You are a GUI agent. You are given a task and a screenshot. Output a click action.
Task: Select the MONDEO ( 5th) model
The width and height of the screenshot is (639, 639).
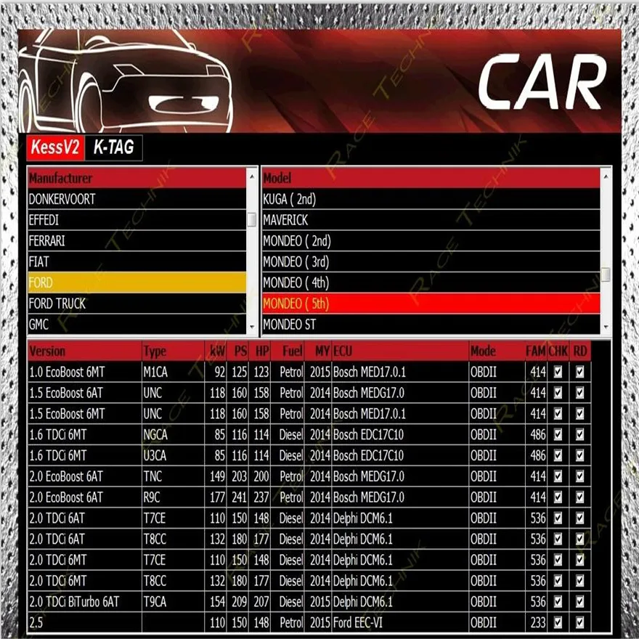pos(431,304)
